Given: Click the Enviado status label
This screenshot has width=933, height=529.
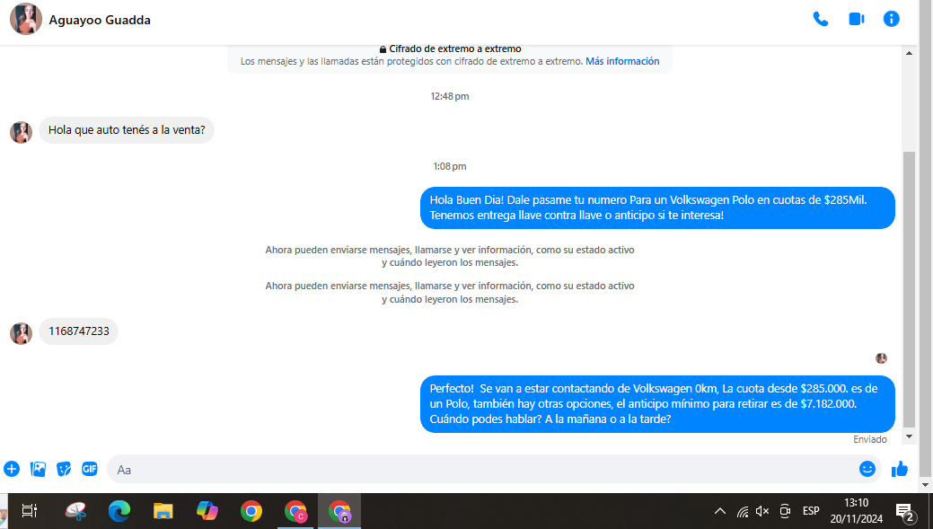Looking at the screenshot, I should click(x=870, y=439).
